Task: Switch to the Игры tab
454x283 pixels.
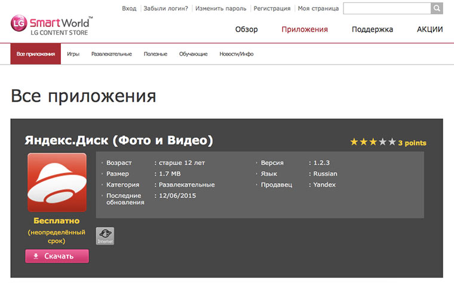Action: tap(73, 54)
